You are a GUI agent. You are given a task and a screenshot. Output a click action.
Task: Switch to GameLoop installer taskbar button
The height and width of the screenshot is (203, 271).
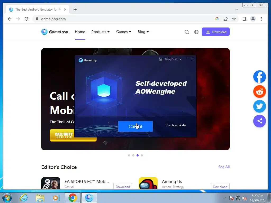tap(89, 198)
